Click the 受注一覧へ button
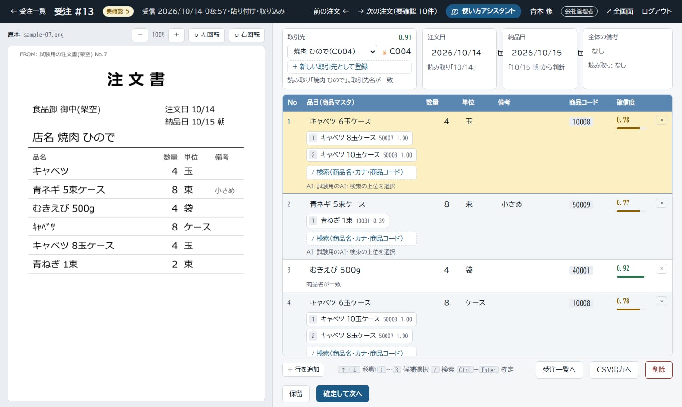 [x=559, y=370]
